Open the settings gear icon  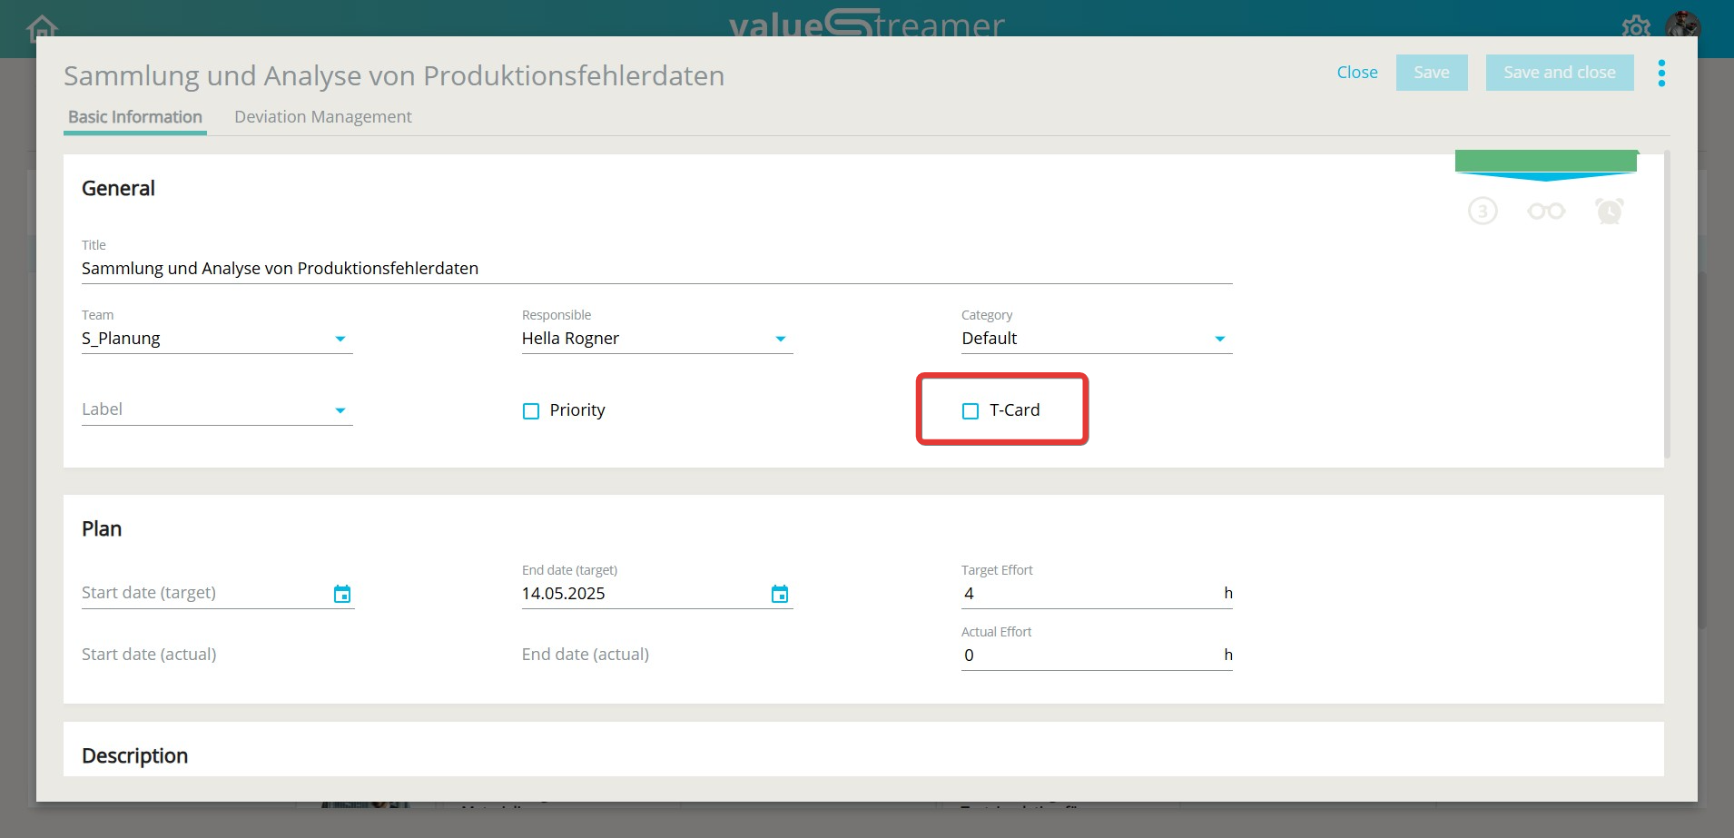pyautogui.click(x=1636, y=25)
